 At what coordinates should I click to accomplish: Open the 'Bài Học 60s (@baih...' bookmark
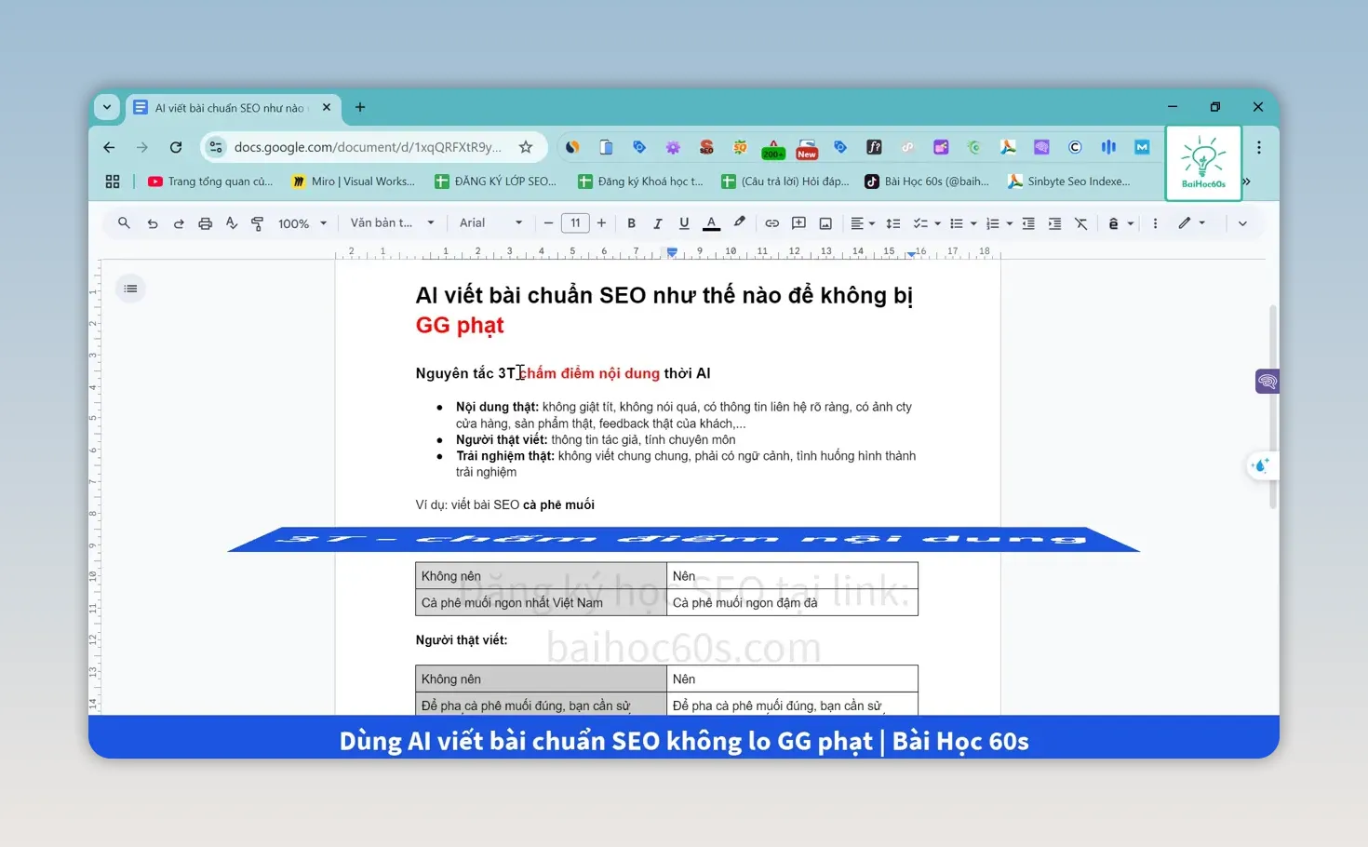pyautogui.click(x=927, y=181)
